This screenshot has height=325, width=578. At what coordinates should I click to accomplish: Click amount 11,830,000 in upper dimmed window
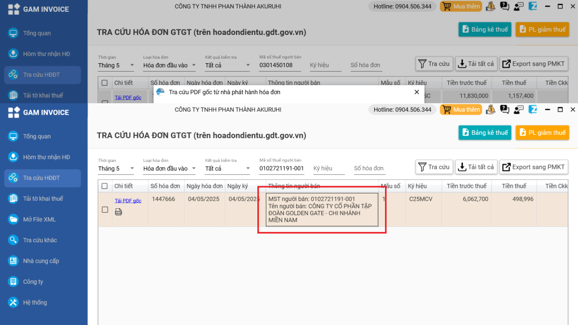(x=474, y=96)
